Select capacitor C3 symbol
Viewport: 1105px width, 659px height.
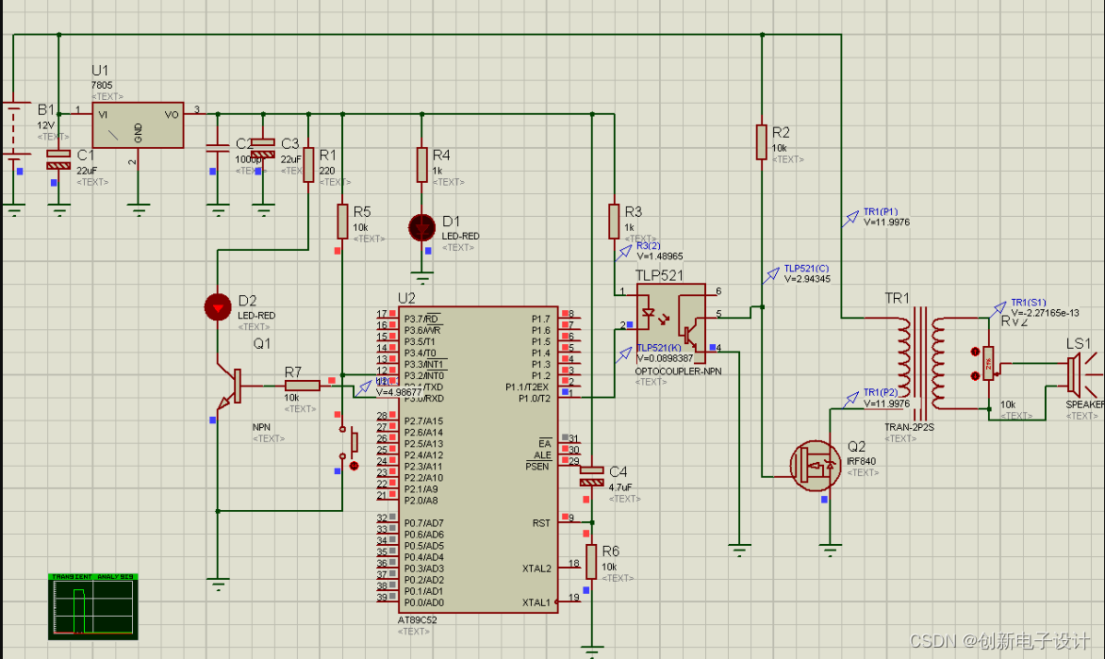pyautogui.click(x=263, y=148)
